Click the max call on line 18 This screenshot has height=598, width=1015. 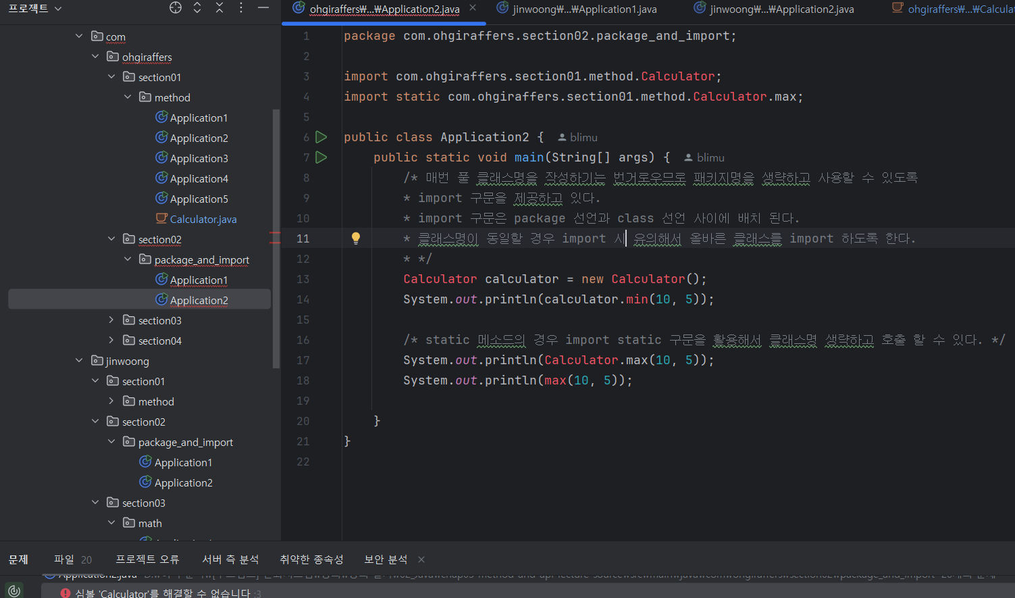(555, 380)
